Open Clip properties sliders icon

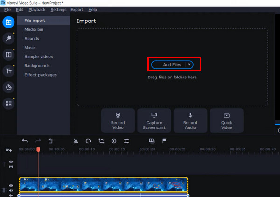coord(126,141)
